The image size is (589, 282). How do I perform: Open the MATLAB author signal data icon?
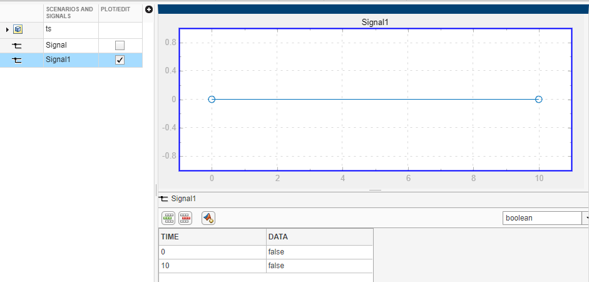click(x=208, y=218)
